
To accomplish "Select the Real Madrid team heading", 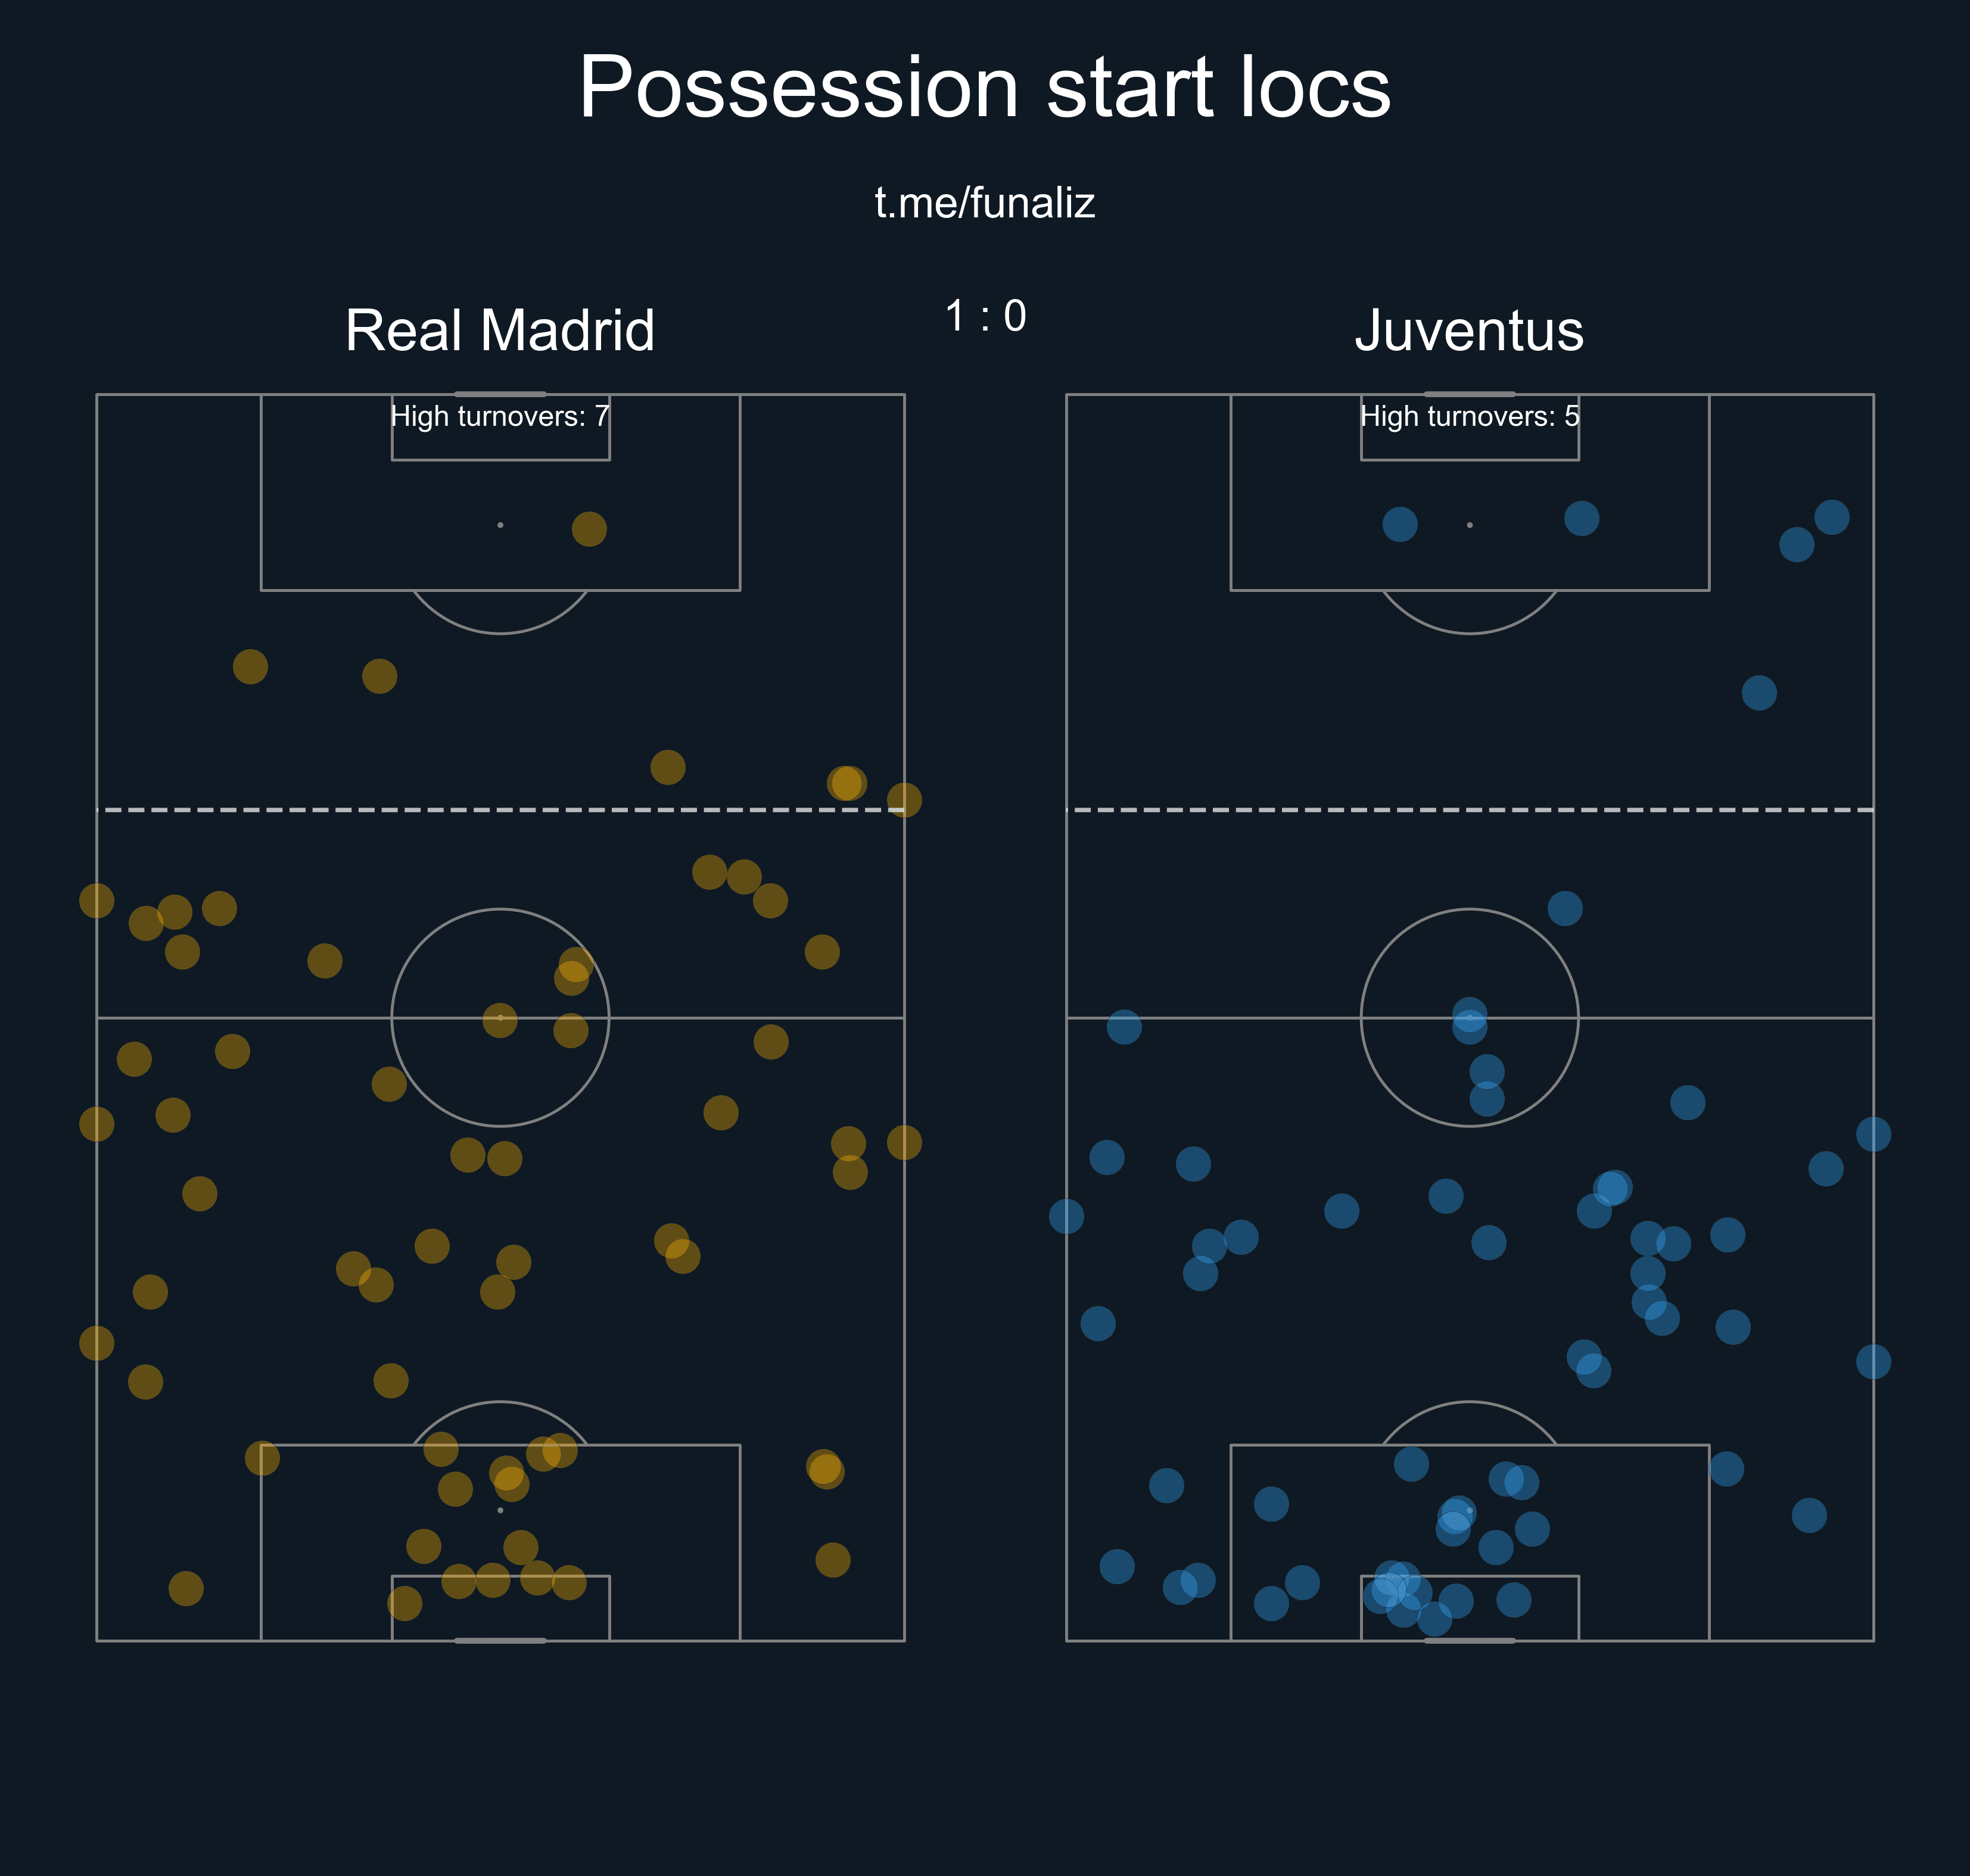I will [500, 330].
